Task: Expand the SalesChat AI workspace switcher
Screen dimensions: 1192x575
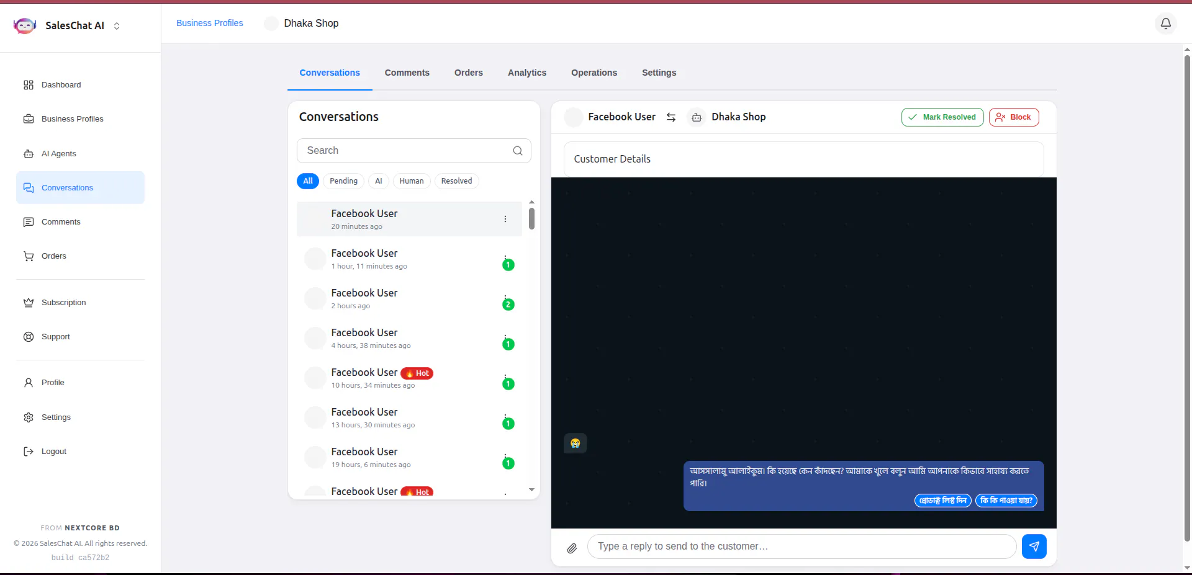Action: [117, 26]
